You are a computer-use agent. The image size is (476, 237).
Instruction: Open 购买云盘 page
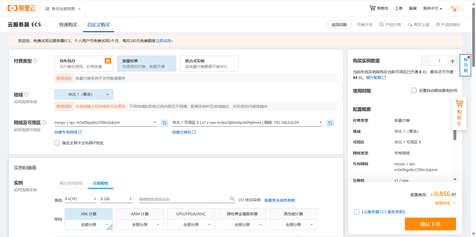point(419,25)
